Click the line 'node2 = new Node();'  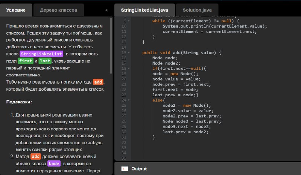tap(187, 106)
